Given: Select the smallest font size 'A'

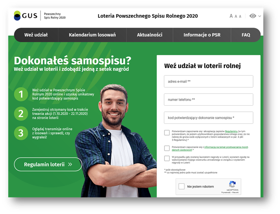Looking at the screenshot, I should (x=240, y=16).
